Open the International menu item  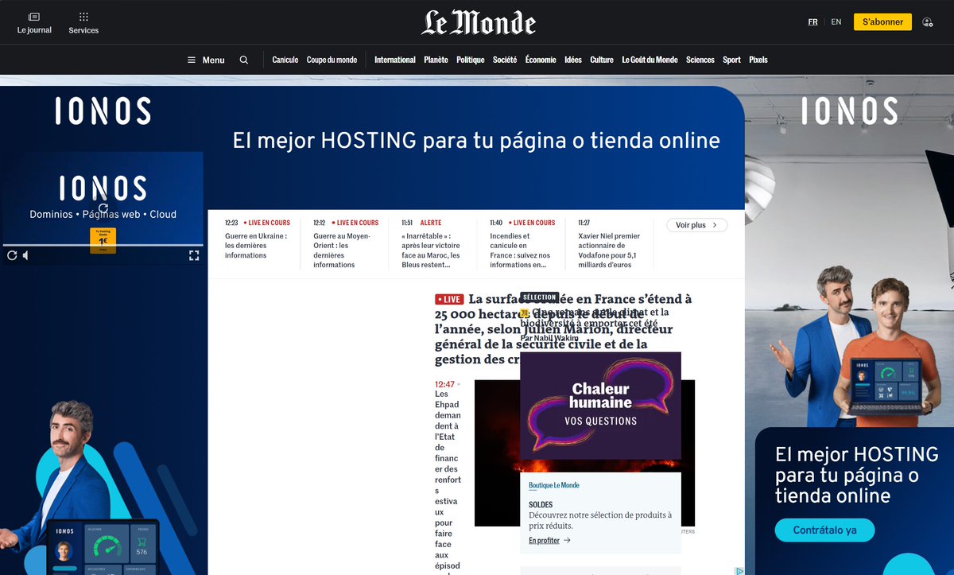point(395,60)
